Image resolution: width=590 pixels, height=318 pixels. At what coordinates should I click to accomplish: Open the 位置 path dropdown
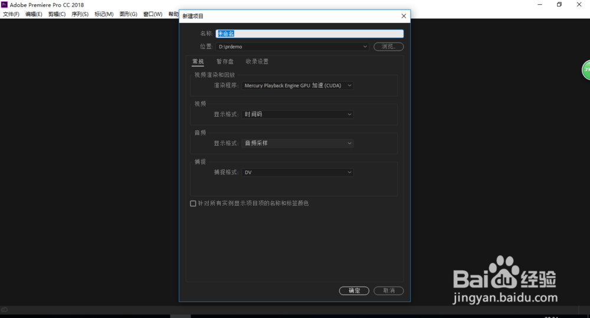click(293, 47)
